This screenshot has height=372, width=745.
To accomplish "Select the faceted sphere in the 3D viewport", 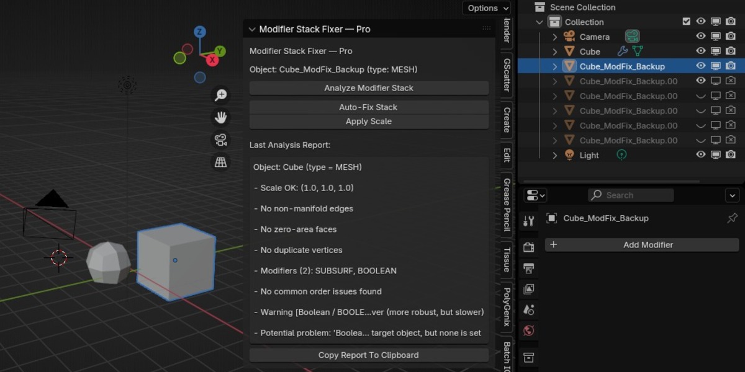I will coord(108,262).
